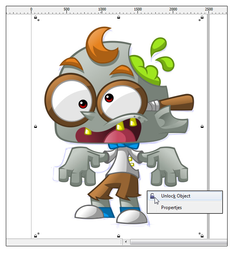This screenshot has width=233, height=261.
Task: Click the top-right corner lock handle
Action: tap(202, 17)
